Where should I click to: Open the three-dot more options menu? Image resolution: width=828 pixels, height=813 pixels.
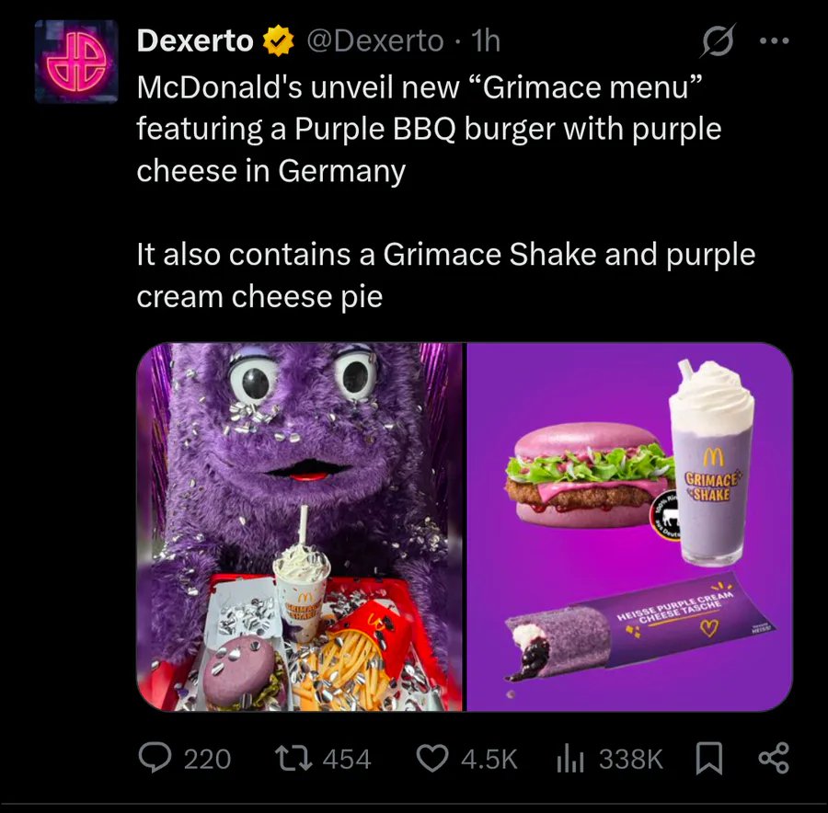[774, 42]
